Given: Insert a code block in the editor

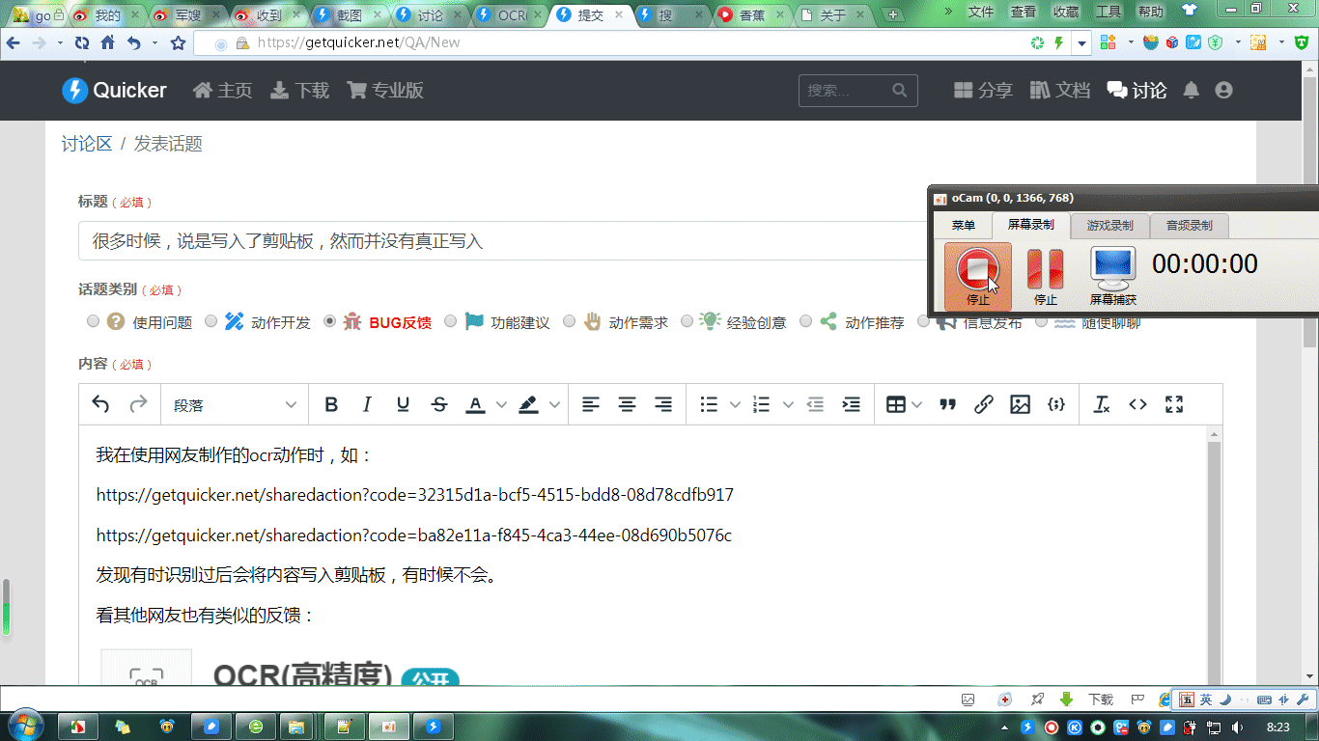Looking at the screenshot, I should 1055,404.
